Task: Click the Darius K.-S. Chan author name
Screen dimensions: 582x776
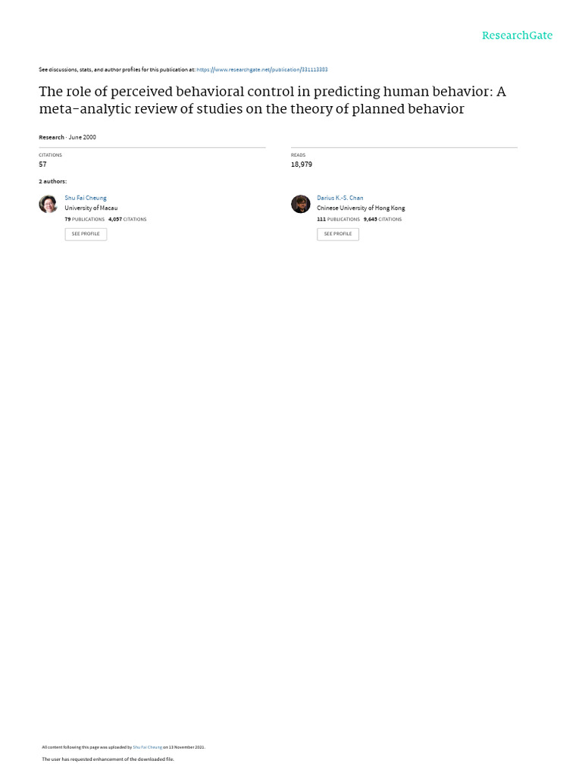Action: pos(340,198)
